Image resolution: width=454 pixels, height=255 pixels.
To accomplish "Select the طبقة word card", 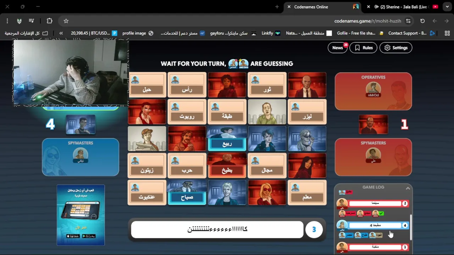I will 227,112.
